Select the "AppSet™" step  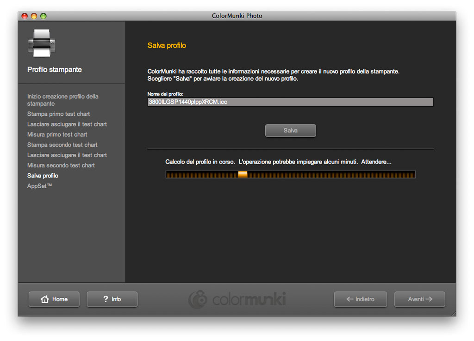39,186
